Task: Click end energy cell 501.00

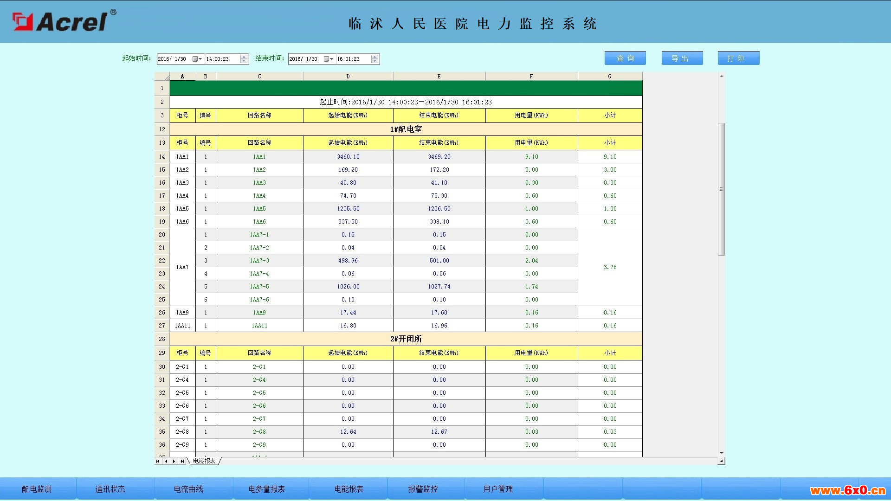Action: (x=439, y=261)
